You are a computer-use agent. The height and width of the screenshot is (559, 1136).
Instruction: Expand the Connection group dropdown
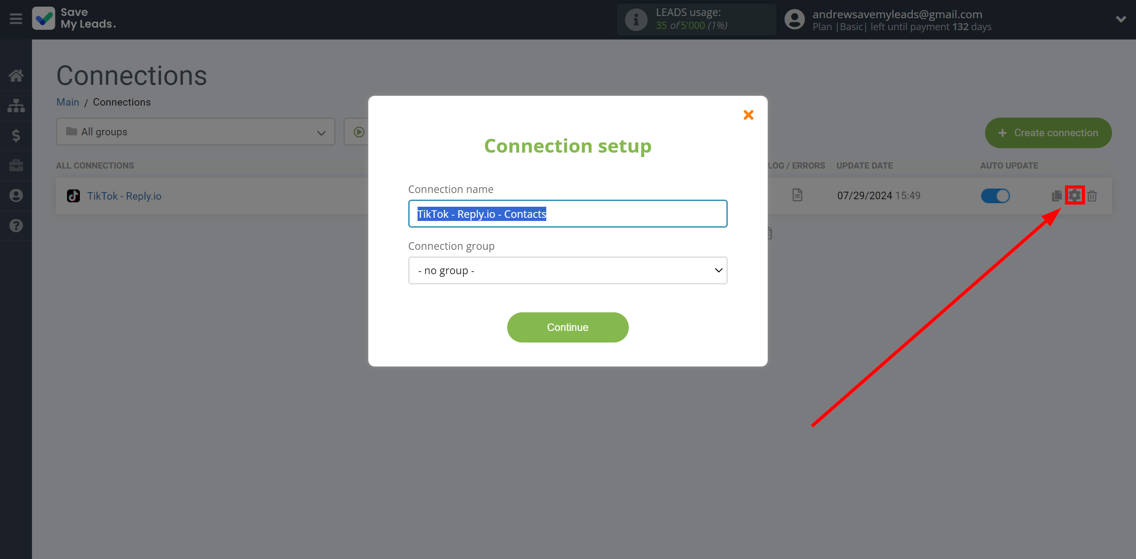click(567, 270)
